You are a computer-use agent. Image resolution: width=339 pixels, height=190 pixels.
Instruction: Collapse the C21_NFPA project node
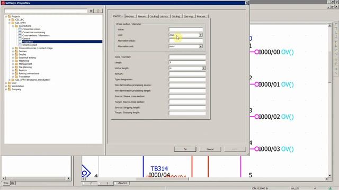pyautogui.click(x=10, y=23)
